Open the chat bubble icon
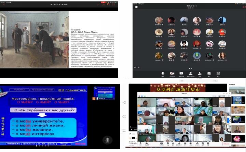This screenshot has height=152, width=246. 209,73
